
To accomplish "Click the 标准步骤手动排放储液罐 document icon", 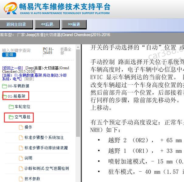I will pos(21,148).
